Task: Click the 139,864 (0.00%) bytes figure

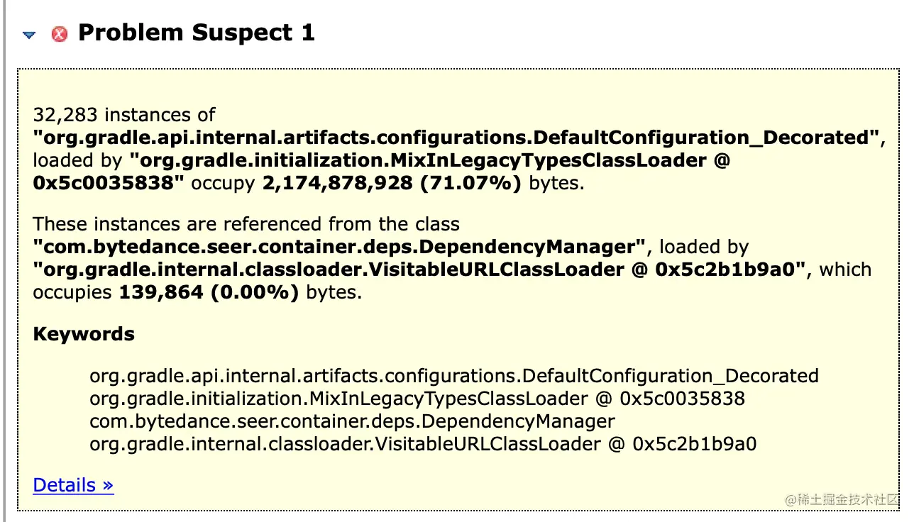Action: click(x=209, y=292)
